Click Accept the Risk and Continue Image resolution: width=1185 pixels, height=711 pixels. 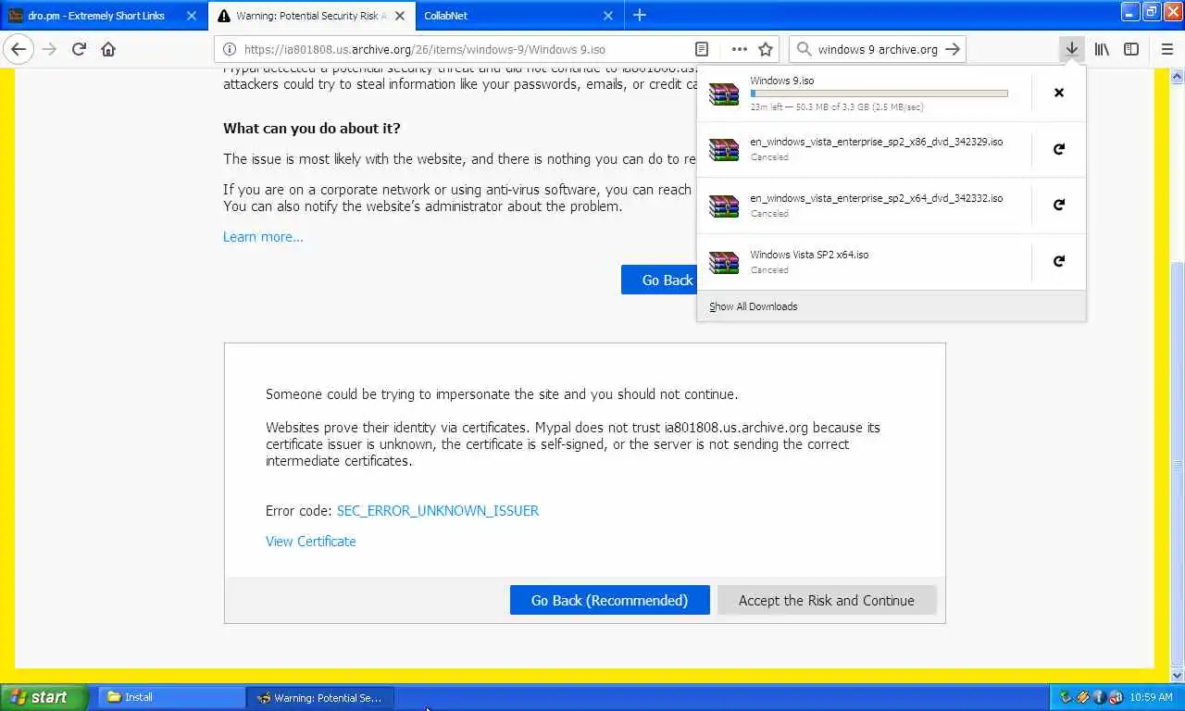[827, 600]
